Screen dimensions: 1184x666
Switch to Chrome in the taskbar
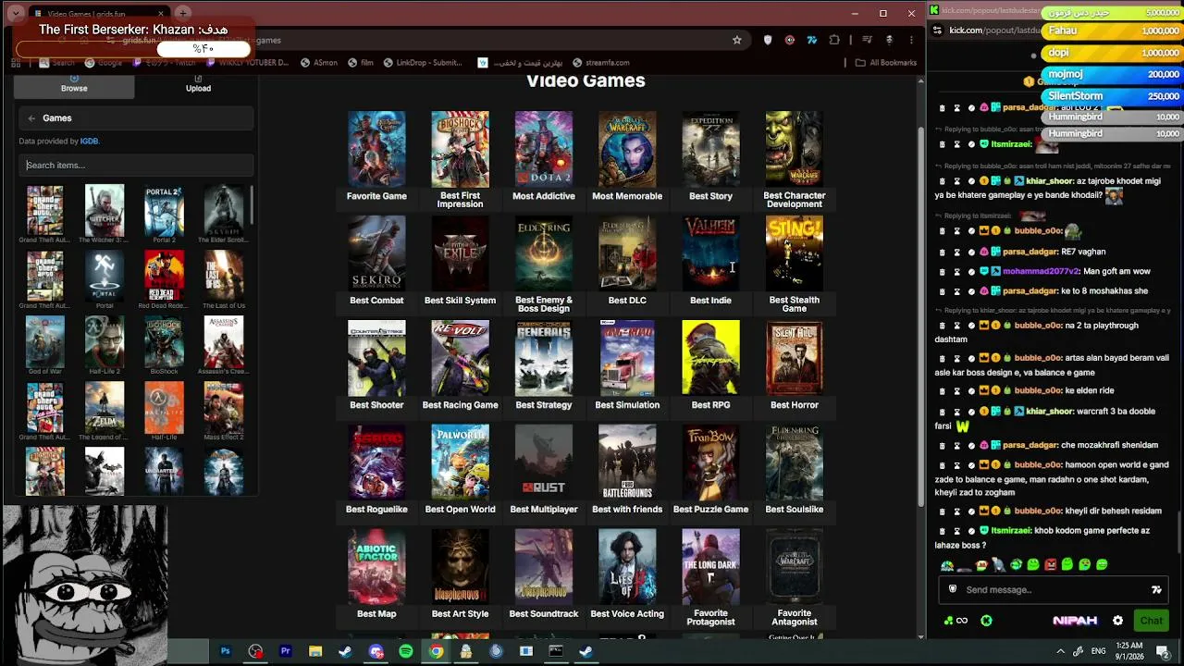pos(436,651)
